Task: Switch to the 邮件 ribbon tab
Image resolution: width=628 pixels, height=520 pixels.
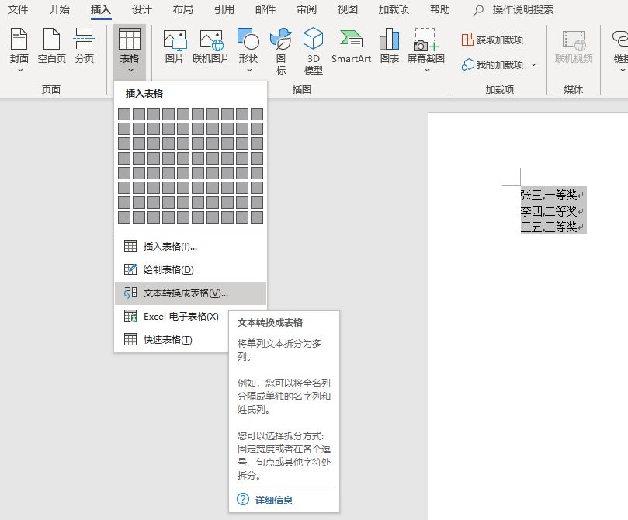Action: (x=265, y=10)
